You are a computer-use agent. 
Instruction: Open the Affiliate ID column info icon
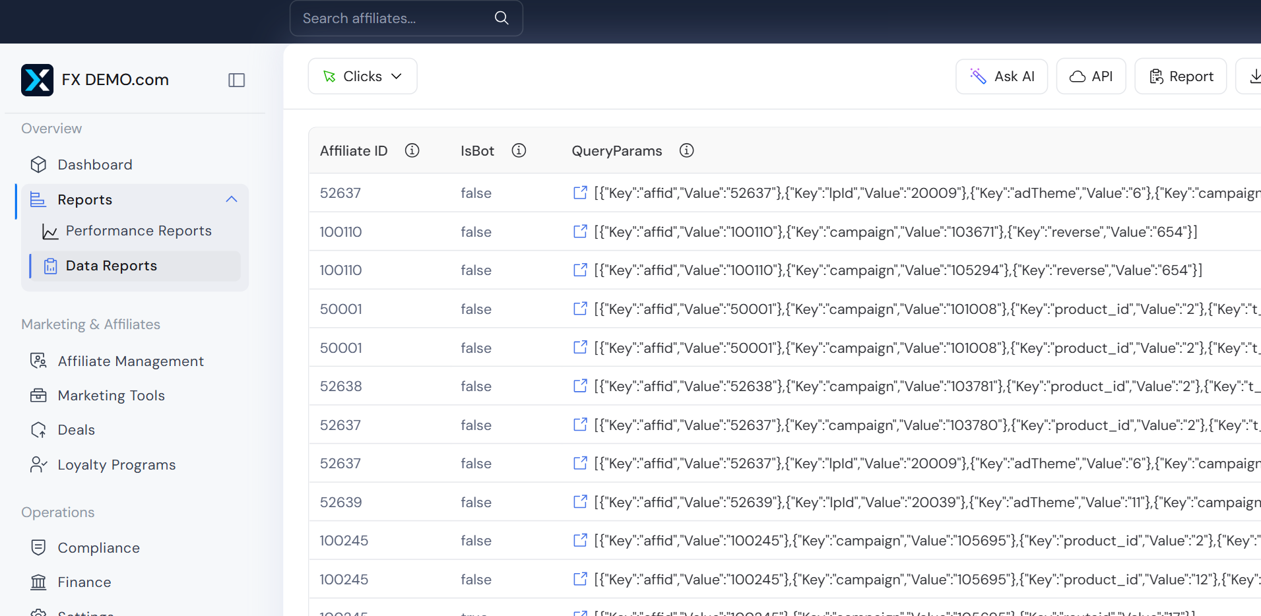tap(412, 150)
